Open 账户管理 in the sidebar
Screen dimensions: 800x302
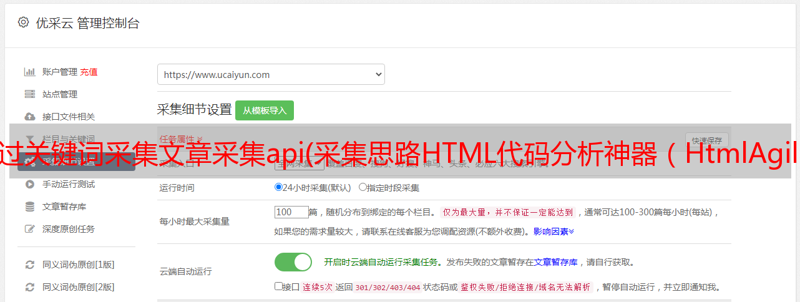point(60,72)
